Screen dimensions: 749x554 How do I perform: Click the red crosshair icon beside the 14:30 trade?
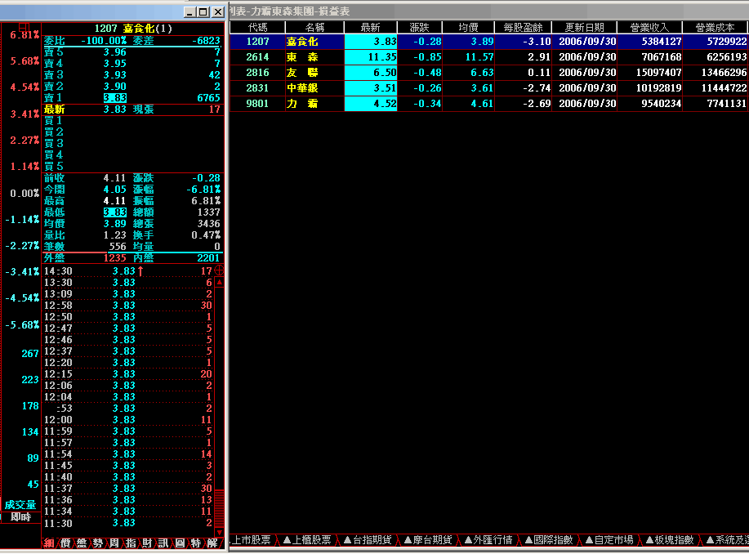coord(219,270)
